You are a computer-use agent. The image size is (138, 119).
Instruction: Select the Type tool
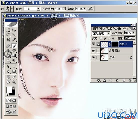pos(14,66)
